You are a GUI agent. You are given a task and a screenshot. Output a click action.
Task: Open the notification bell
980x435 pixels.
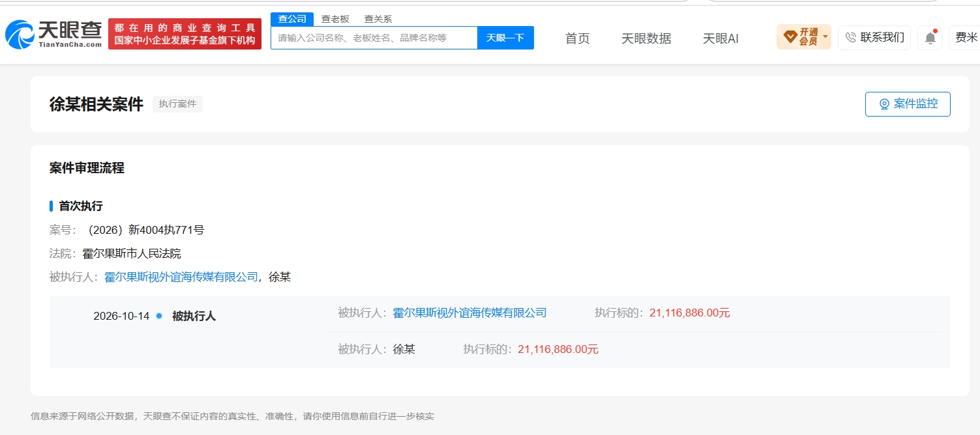pyautogui.click(x=930, y=38)
